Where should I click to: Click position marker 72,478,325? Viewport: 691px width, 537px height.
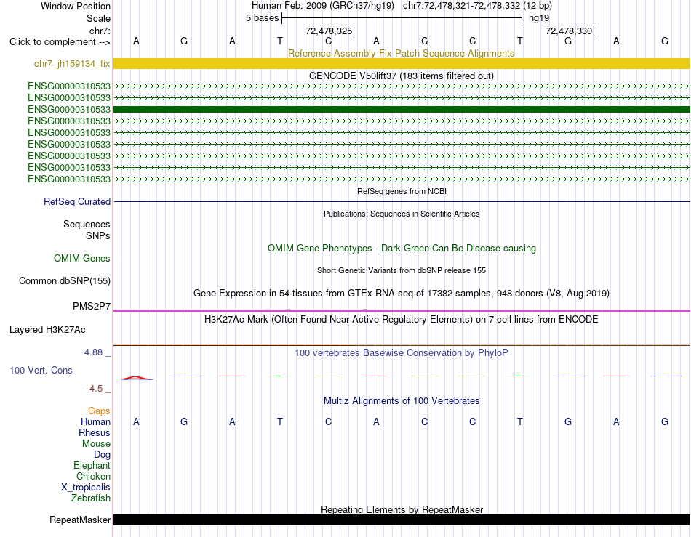pyautogui.click(x=329, y=31)
